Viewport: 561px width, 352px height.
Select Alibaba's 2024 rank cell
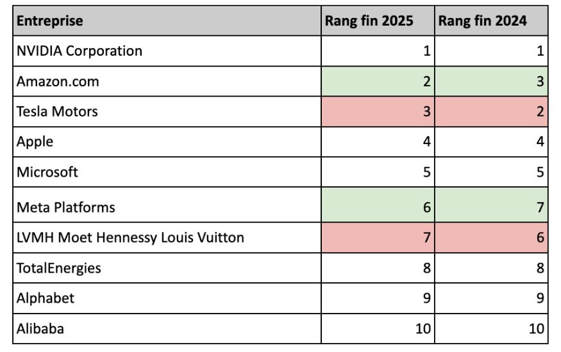(490, 329)
